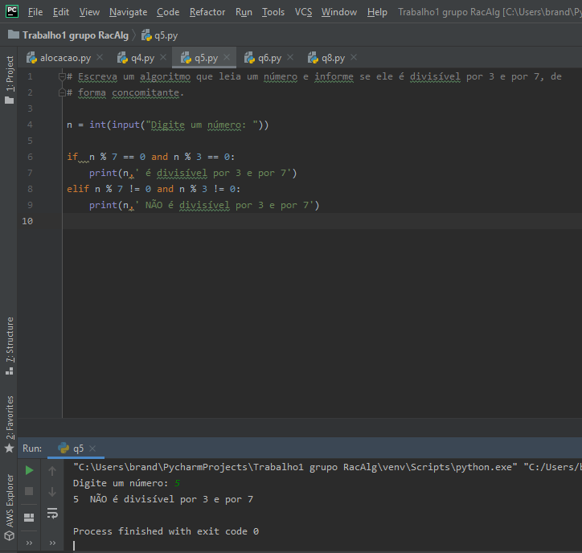Open the Navigate menu
582x553 pixels.
point(128,12)
